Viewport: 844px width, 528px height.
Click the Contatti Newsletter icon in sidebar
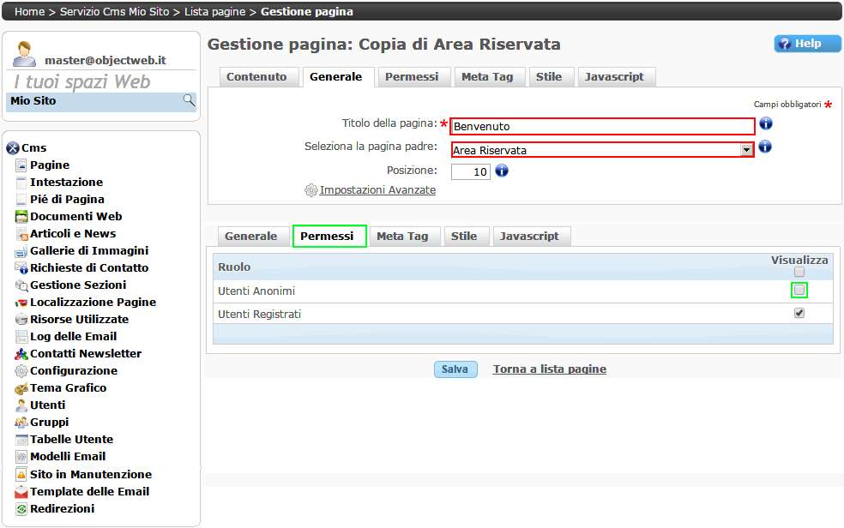point(21,354)
